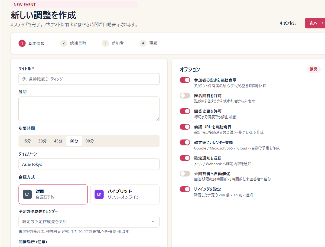Click the camera icon on 対面 card
Screen dimensions: 325x247
27,194
